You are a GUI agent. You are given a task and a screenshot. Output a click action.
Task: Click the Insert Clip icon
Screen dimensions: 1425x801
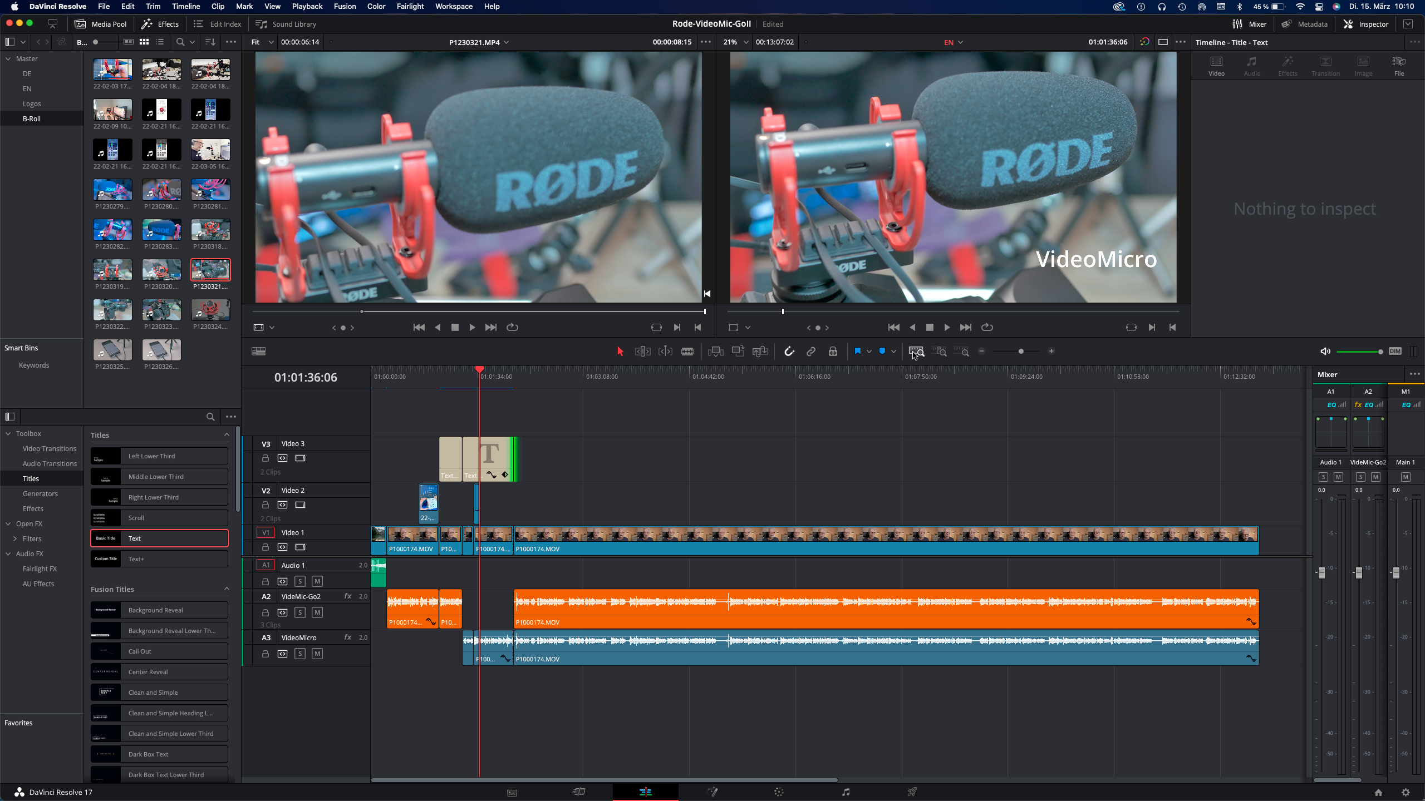(715, 351)
